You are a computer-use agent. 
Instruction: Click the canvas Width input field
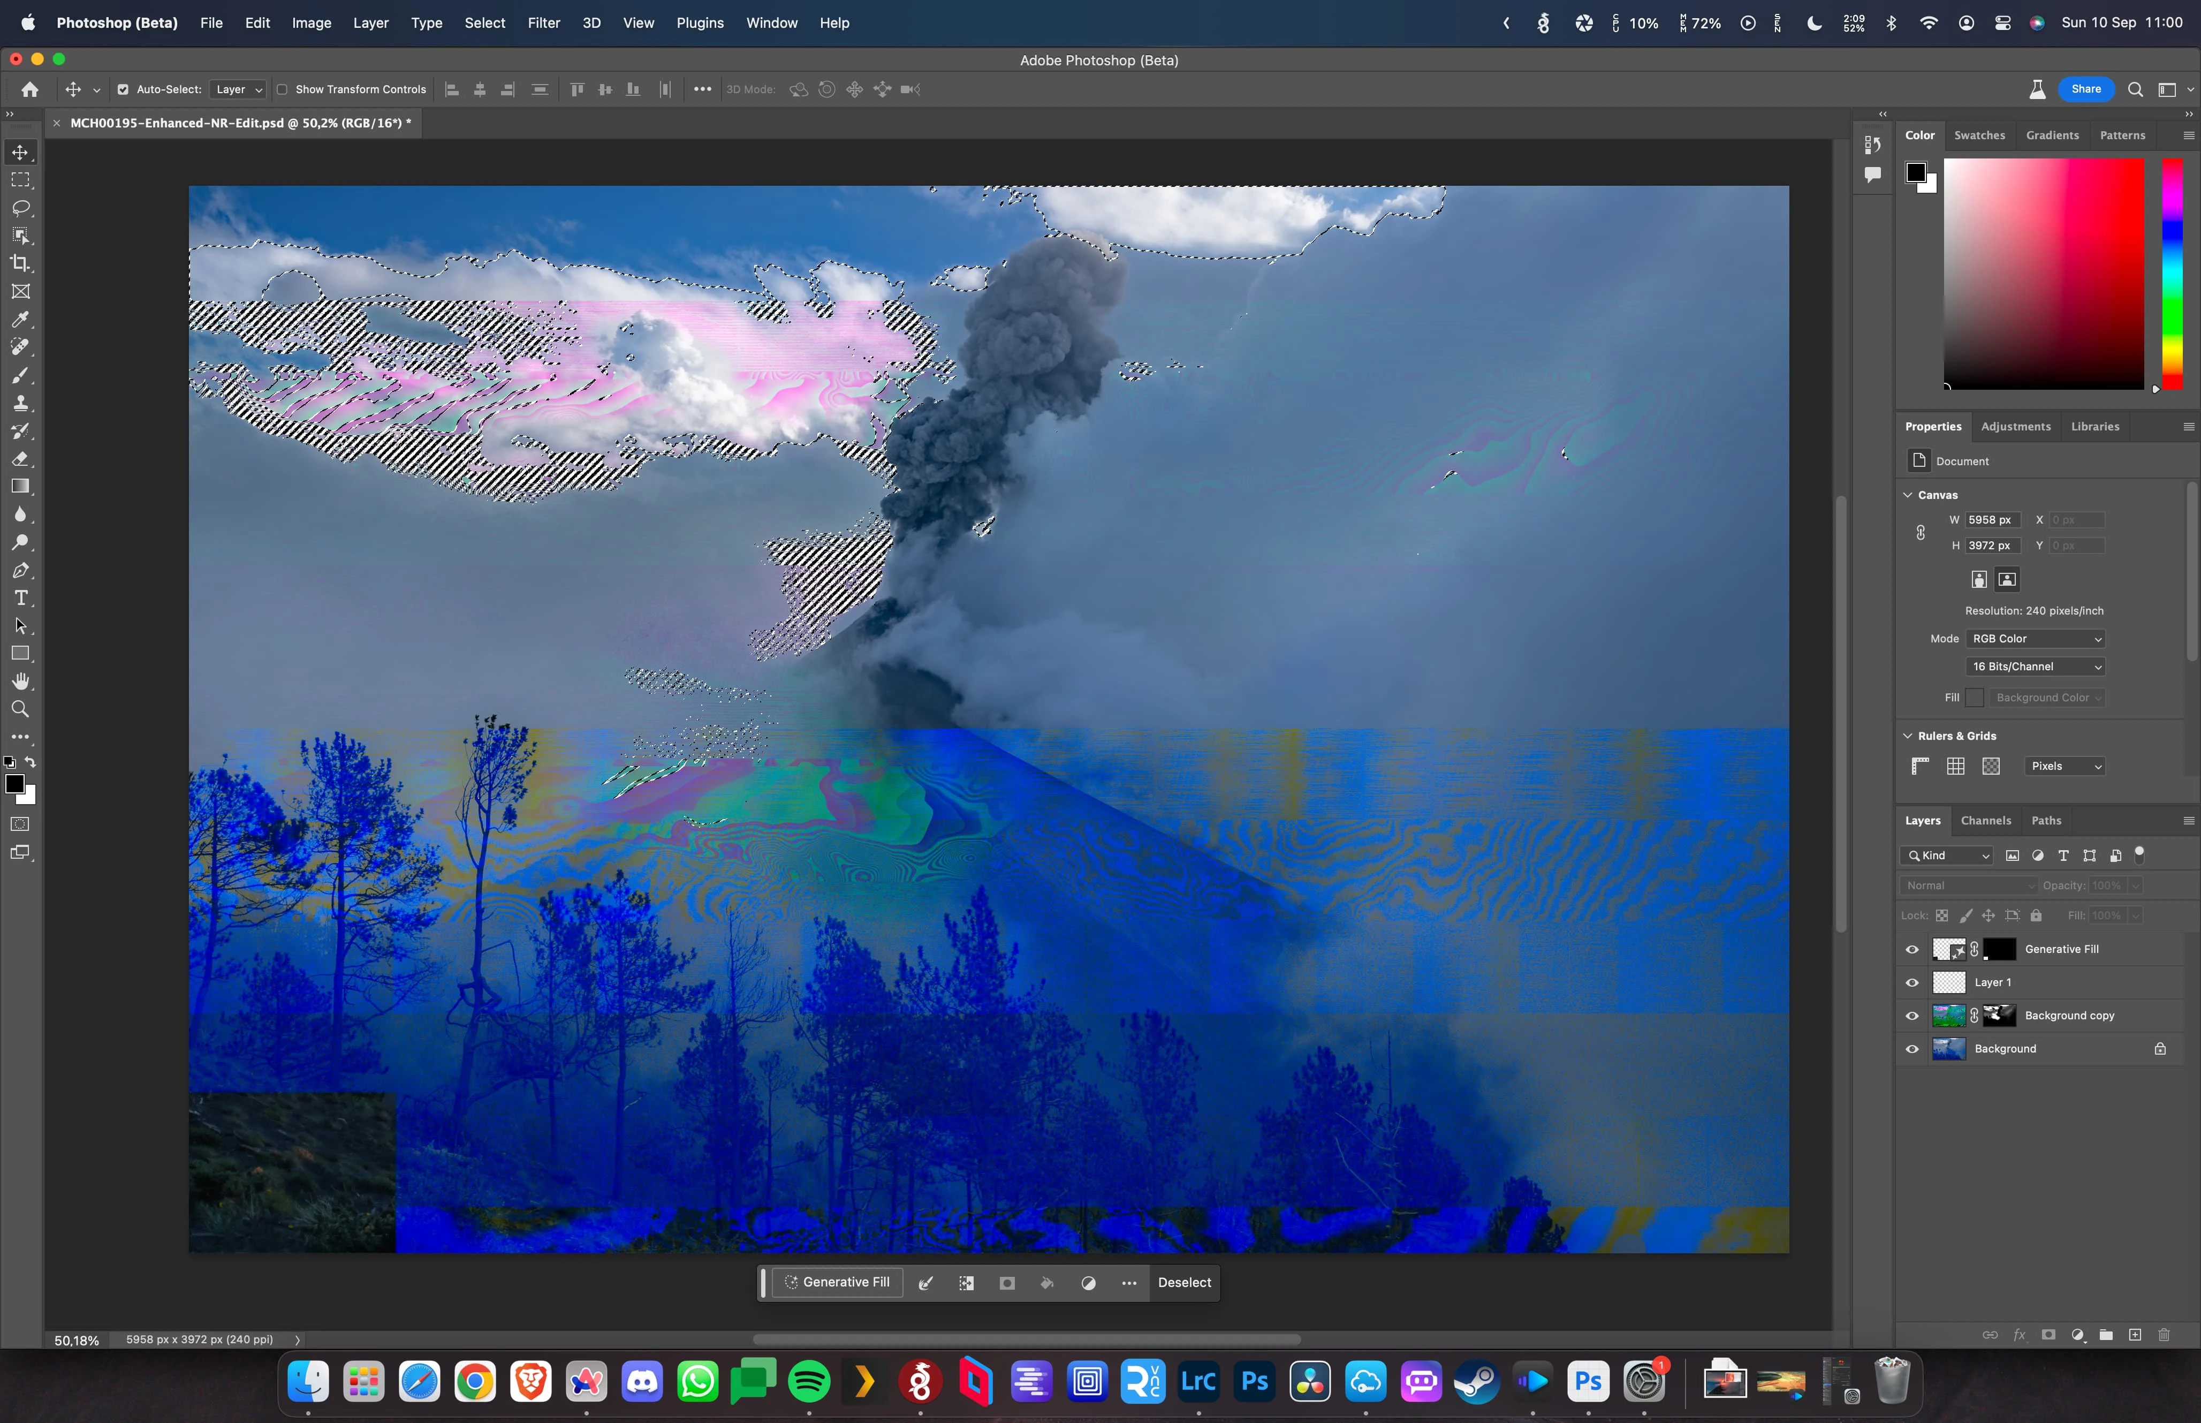pyautogui.click(x=1991, y=520)
